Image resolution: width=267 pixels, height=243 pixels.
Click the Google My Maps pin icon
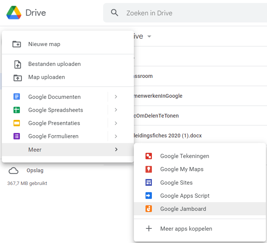[148, 169]
